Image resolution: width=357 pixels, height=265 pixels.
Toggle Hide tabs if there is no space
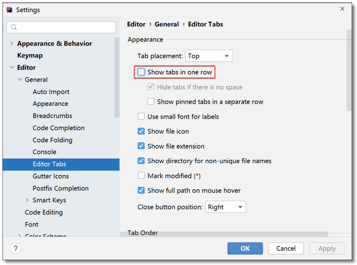[x=151, y=87]
